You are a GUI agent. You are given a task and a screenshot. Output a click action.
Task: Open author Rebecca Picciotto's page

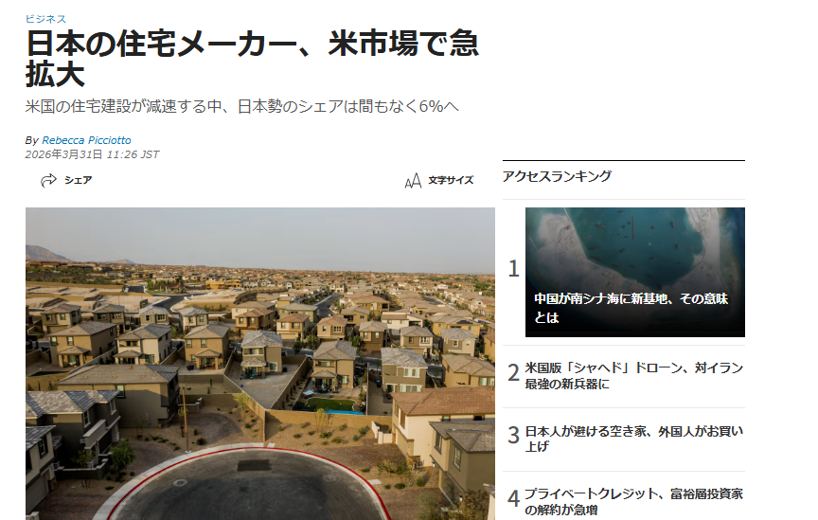tap(86, 140)
